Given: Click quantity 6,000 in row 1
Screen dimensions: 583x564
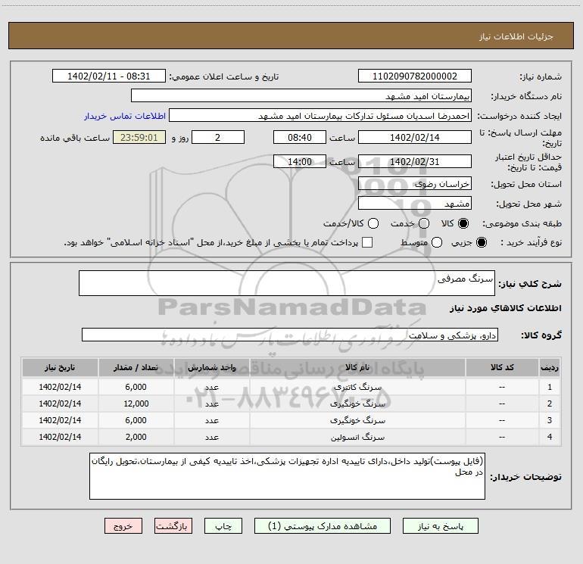Looking at the screenshot, I should click(x=136, y=387).
